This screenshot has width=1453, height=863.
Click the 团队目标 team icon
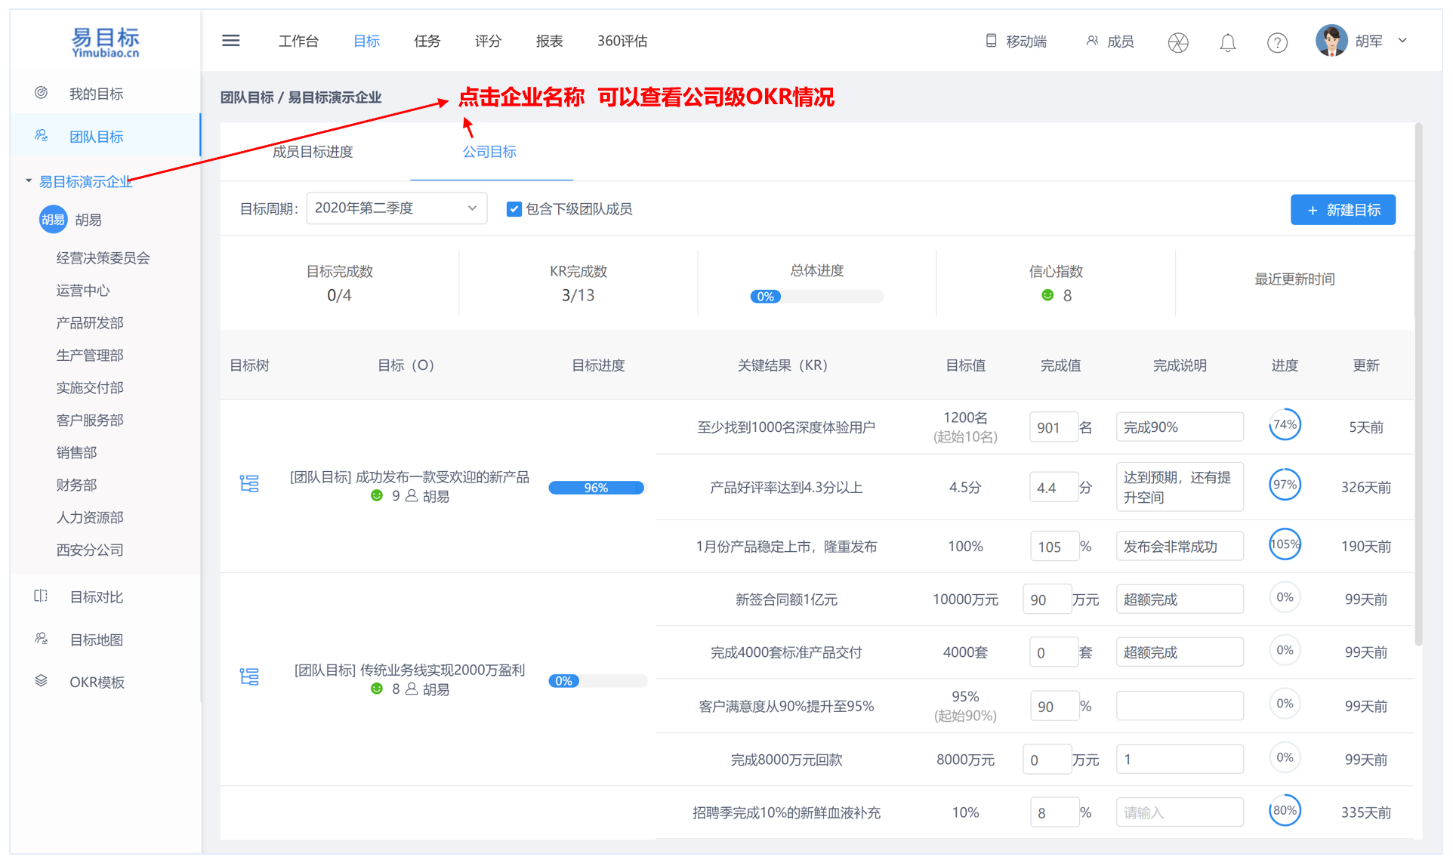tap(42, 136)
